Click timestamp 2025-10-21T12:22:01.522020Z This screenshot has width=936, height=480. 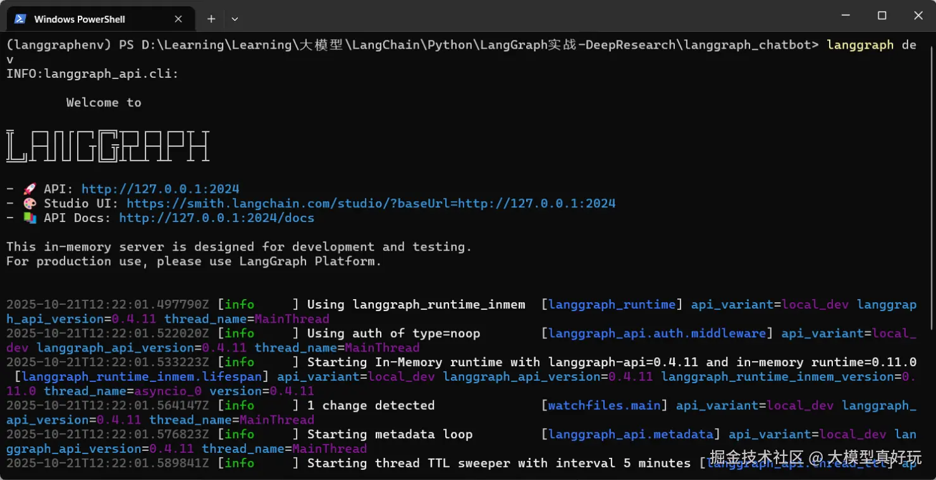108,333
